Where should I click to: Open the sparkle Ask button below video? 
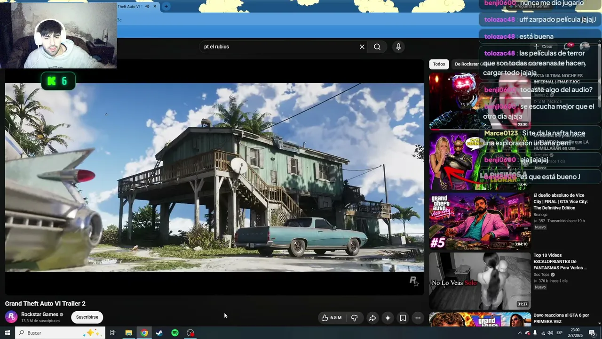click(388, 318)
